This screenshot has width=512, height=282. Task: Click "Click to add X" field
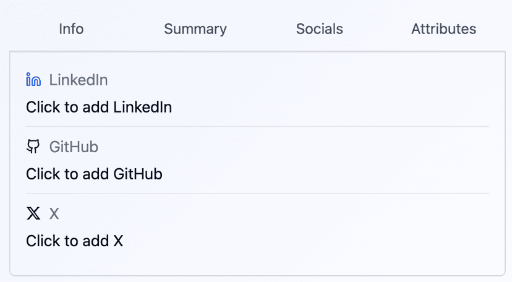pos(74,241)
